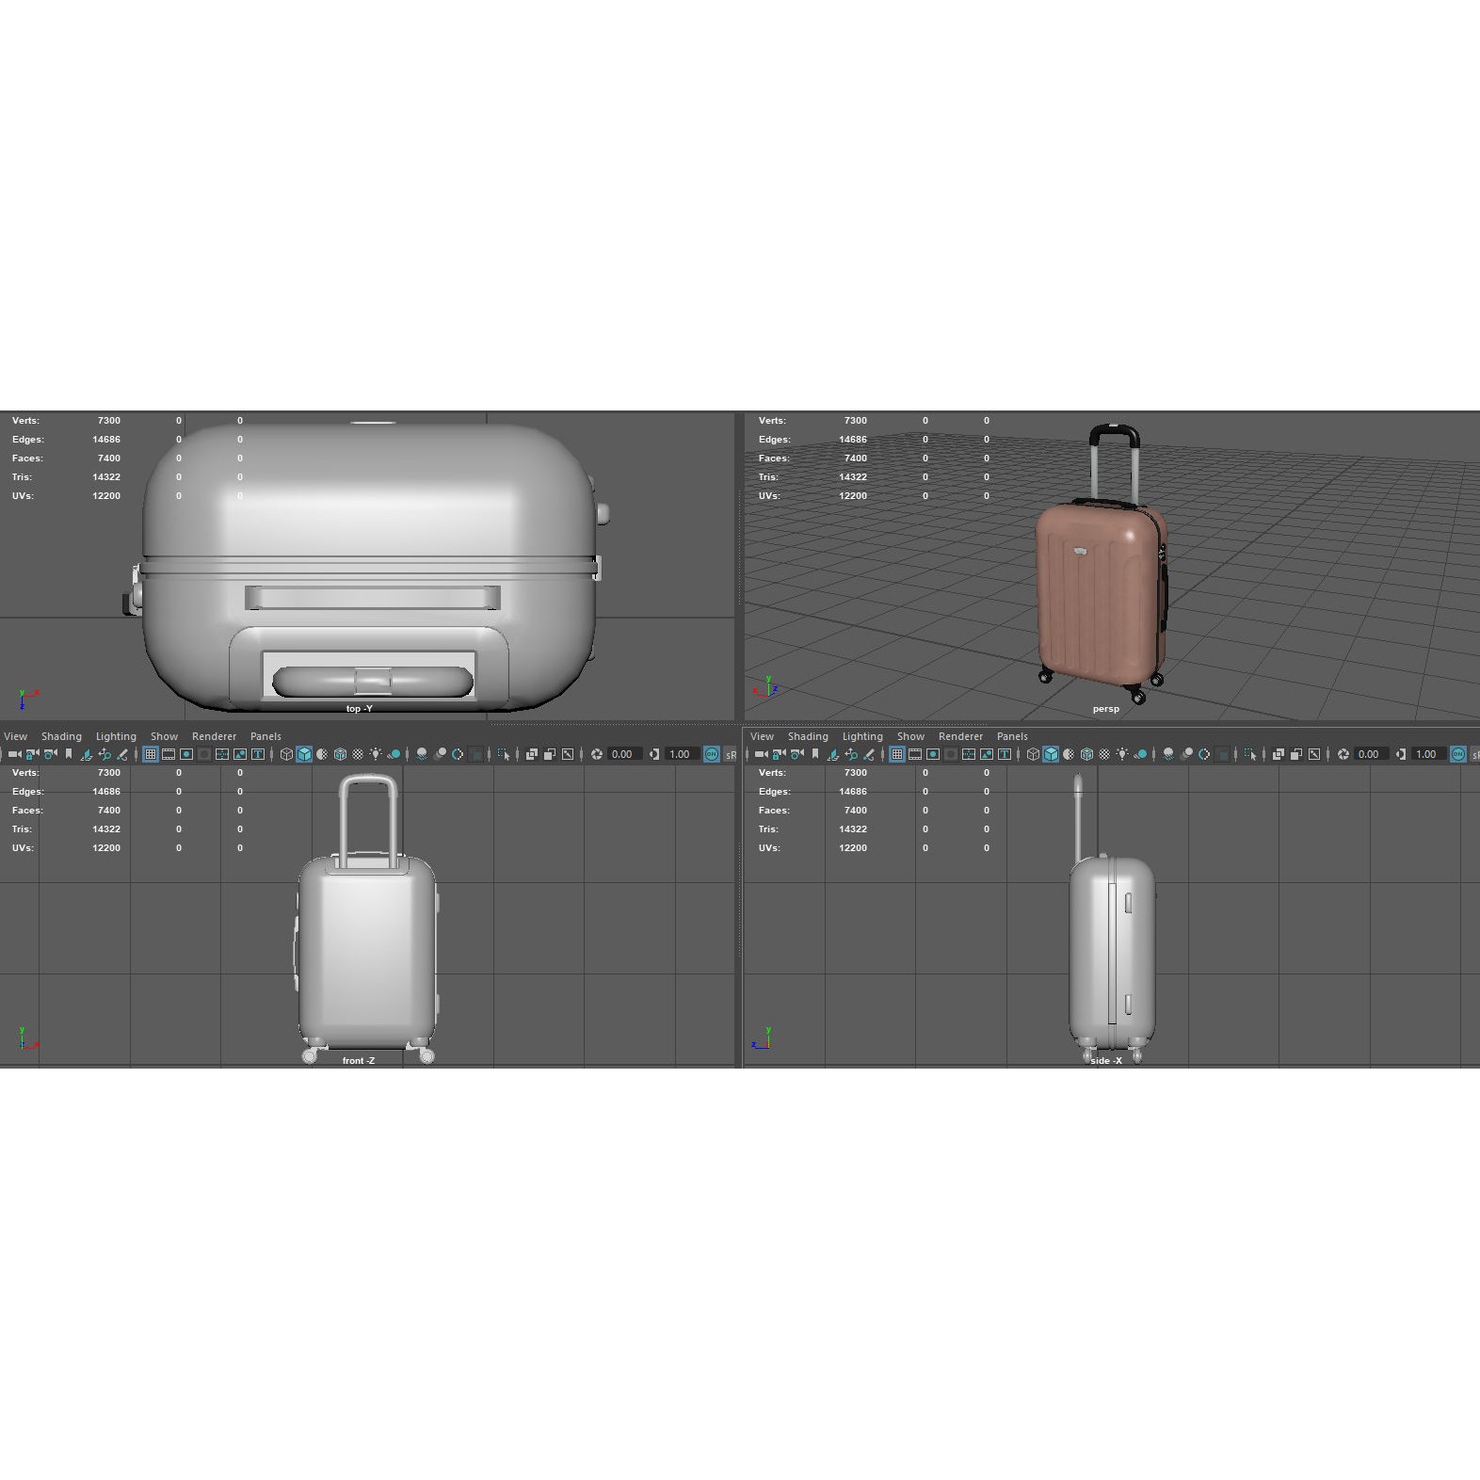Toggle Textured display in side -X panel
The width and height of the screenshot is (1480, 1480).
pyautogui.click(x=1104, y=754)
